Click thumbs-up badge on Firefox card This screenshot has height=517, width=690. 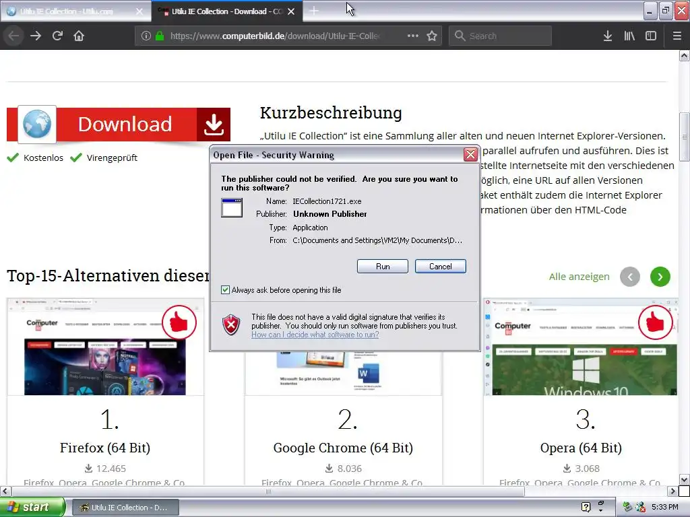coord(179,322)
